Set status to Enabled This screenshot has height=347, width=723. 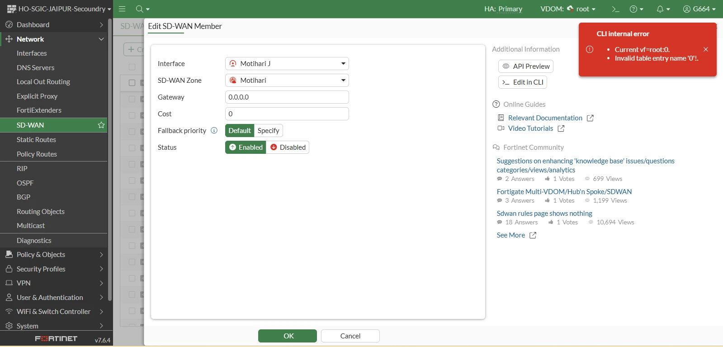pos(246,147)
